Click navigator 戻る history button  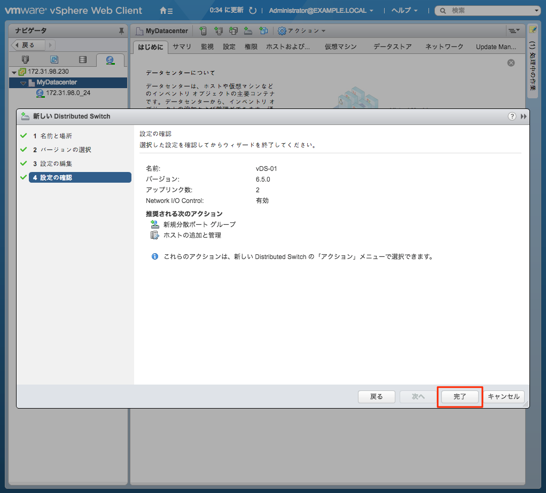coord(28,45)
